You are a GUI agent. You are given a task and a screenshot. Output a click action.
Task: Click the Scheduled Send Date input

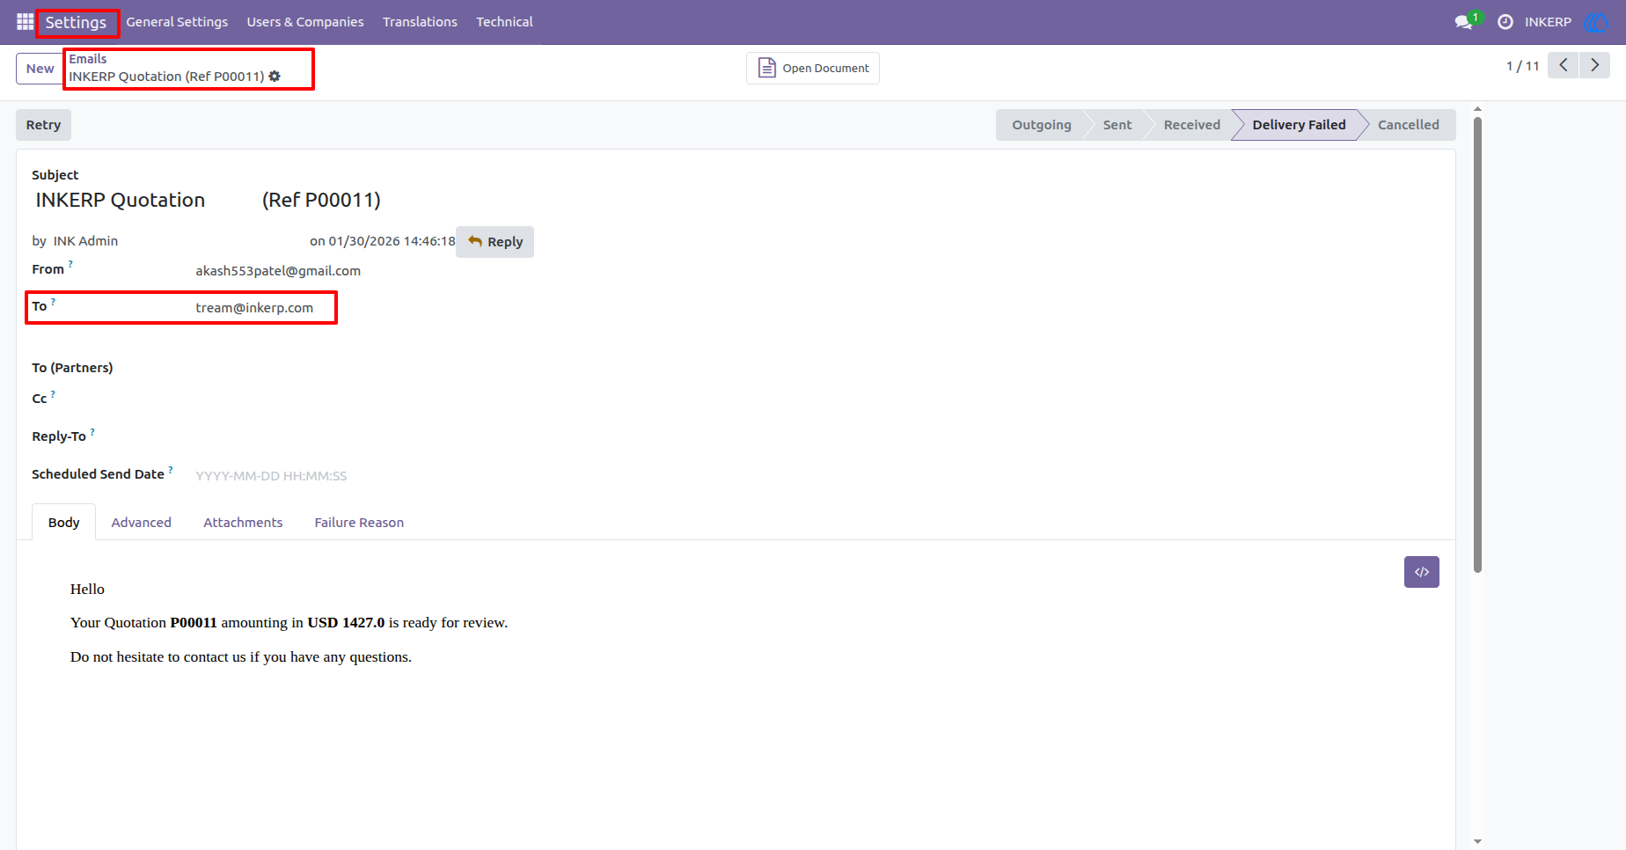pyautogui.click(x=271, y=476)
